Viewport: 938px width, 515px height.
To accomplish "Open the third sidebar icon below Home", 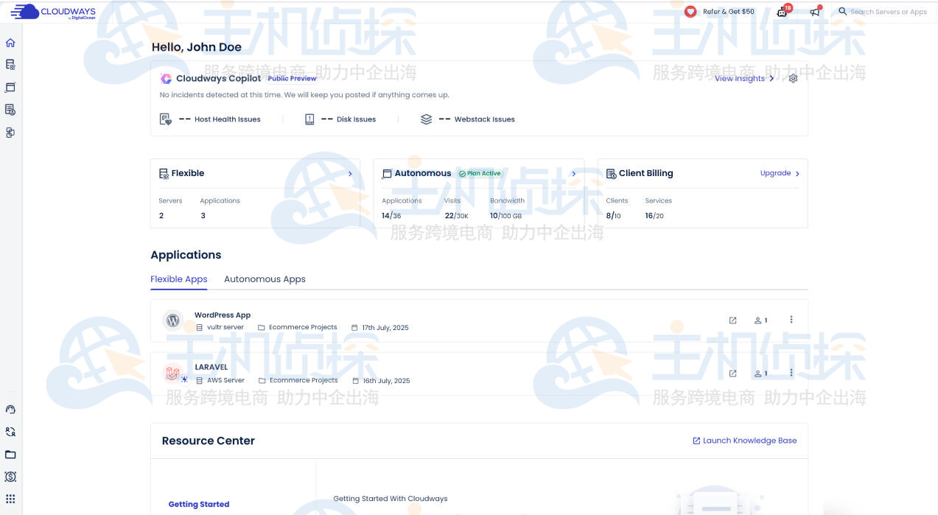I will coord(10,87).
